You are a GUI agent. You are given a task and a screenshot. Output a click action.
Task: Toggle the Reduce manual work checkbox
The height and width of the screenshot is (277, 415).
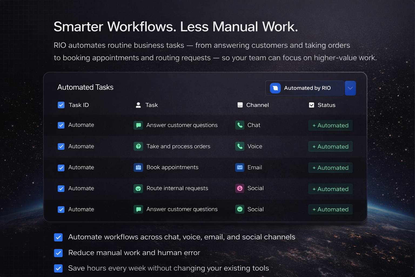pyautogui.click(x=58, y=253)
